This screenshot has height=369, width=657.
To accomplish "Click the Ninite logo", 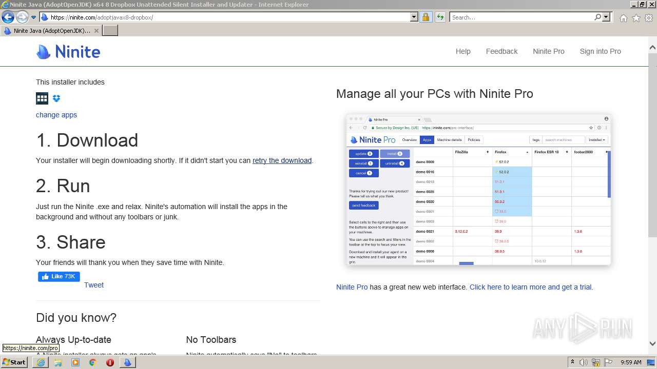I will (x=68, y=52).
